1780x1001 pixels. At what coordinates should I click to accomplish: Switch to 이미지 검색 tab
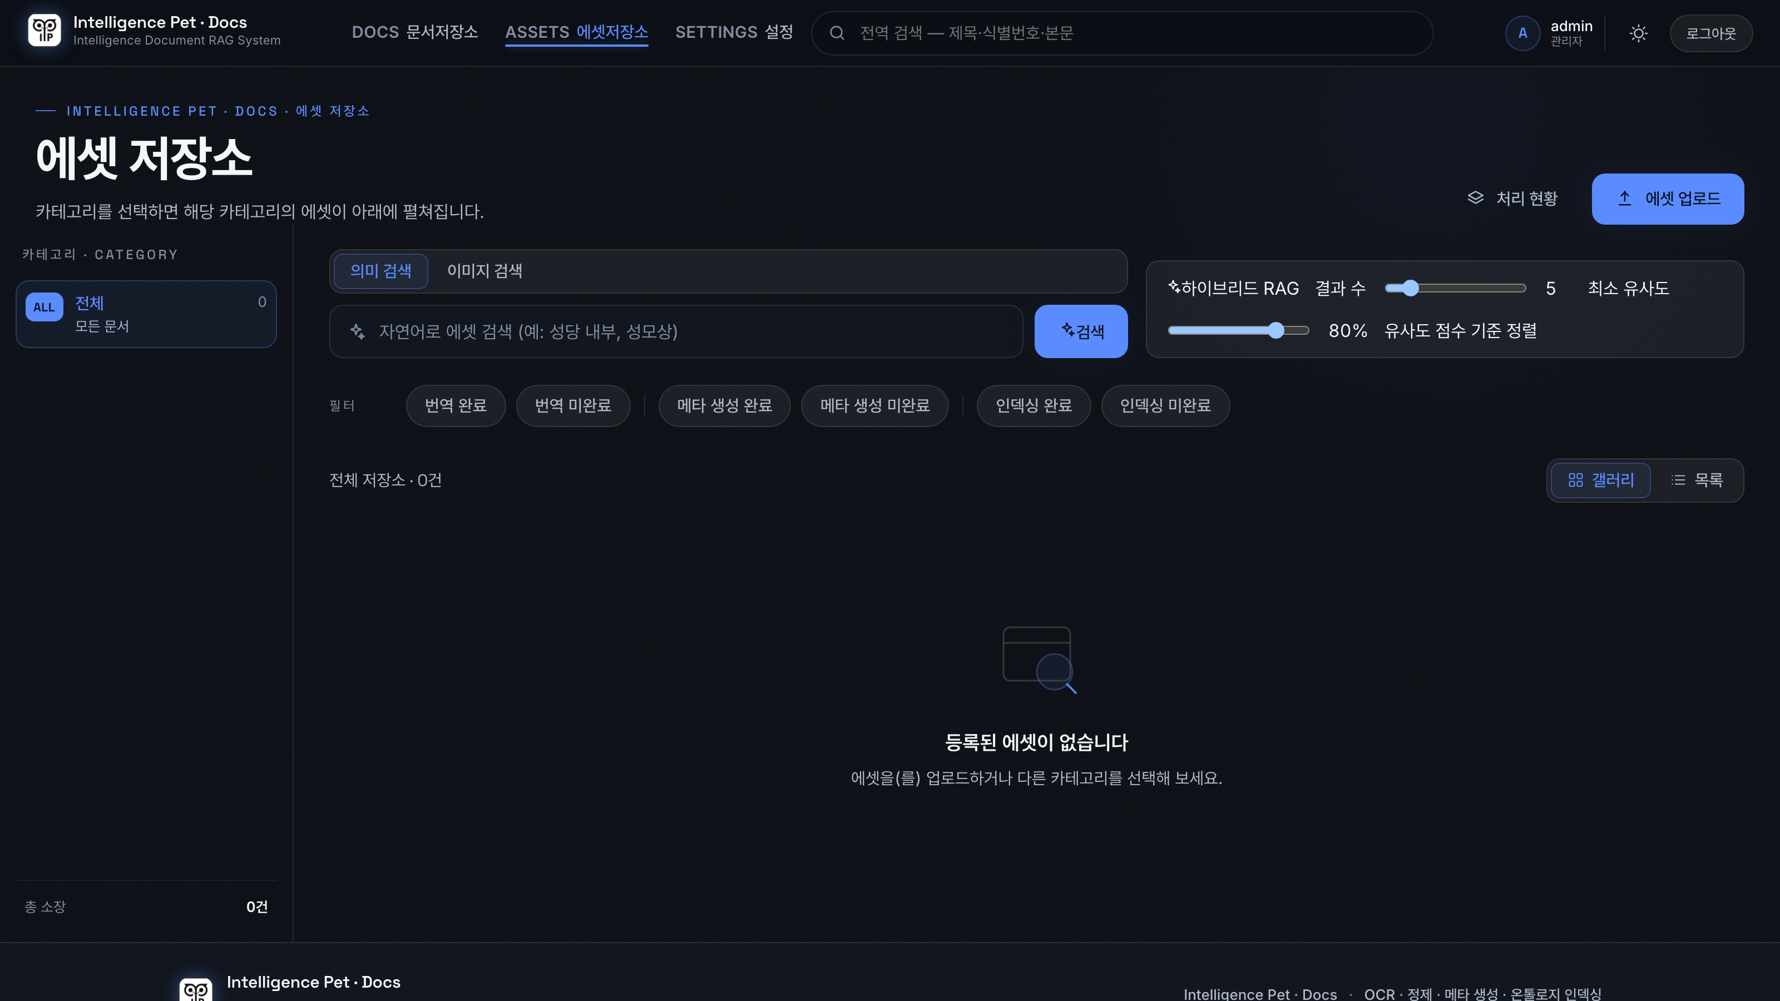click(x=484, y=271)
